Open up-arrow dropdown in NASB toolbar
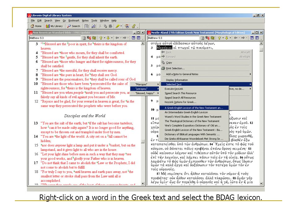Image resolution: width=297 pixels, height=223 pixels. 104,38
